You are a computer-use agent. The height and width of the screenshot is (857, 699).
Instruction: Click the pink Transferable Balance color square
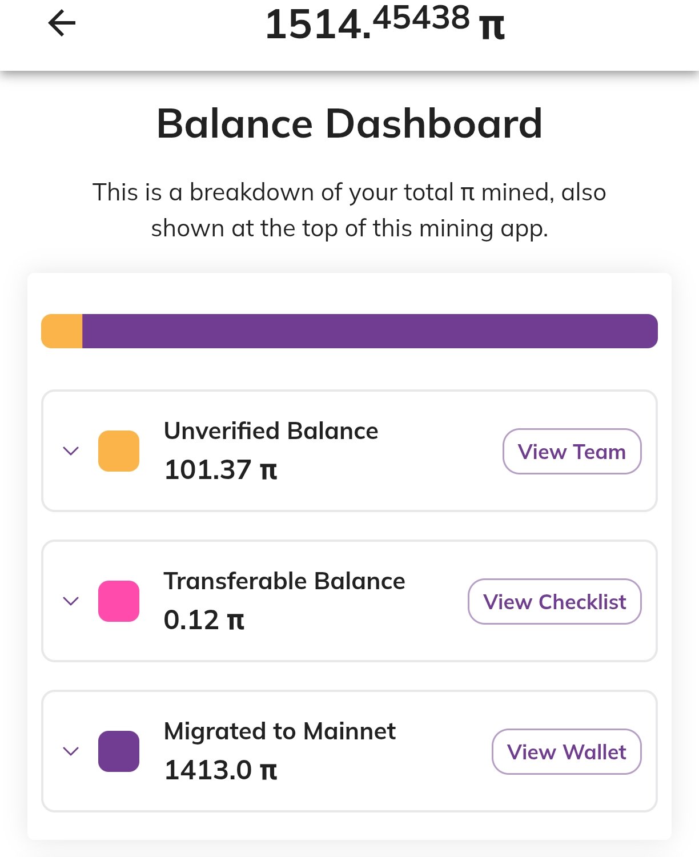click(x=119, y=601)
